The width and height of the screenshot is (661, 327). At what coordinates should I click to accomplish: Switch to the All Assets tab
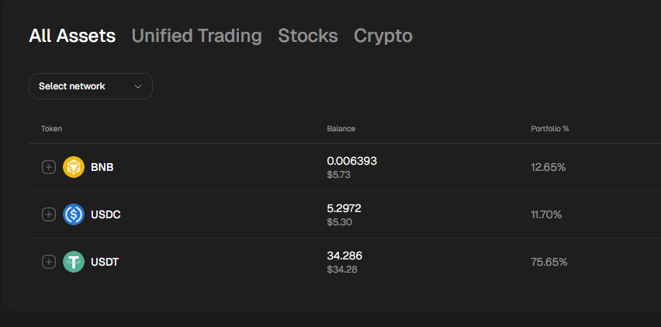(72, 36)
